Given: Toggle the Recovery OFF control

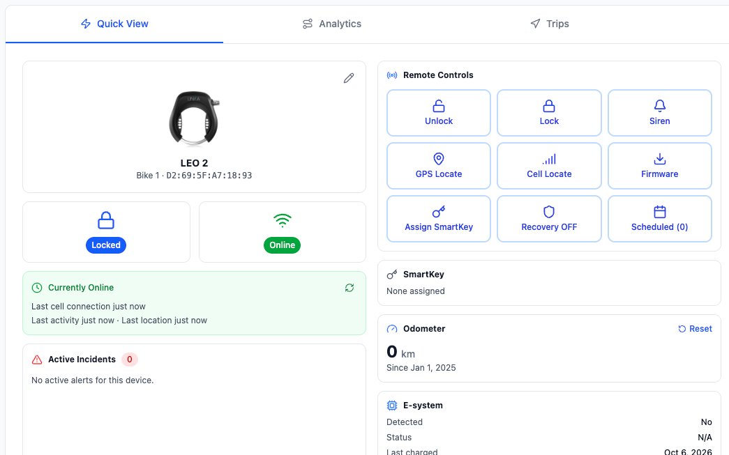Looking at the screenshot, I should [x=549, y=219].
